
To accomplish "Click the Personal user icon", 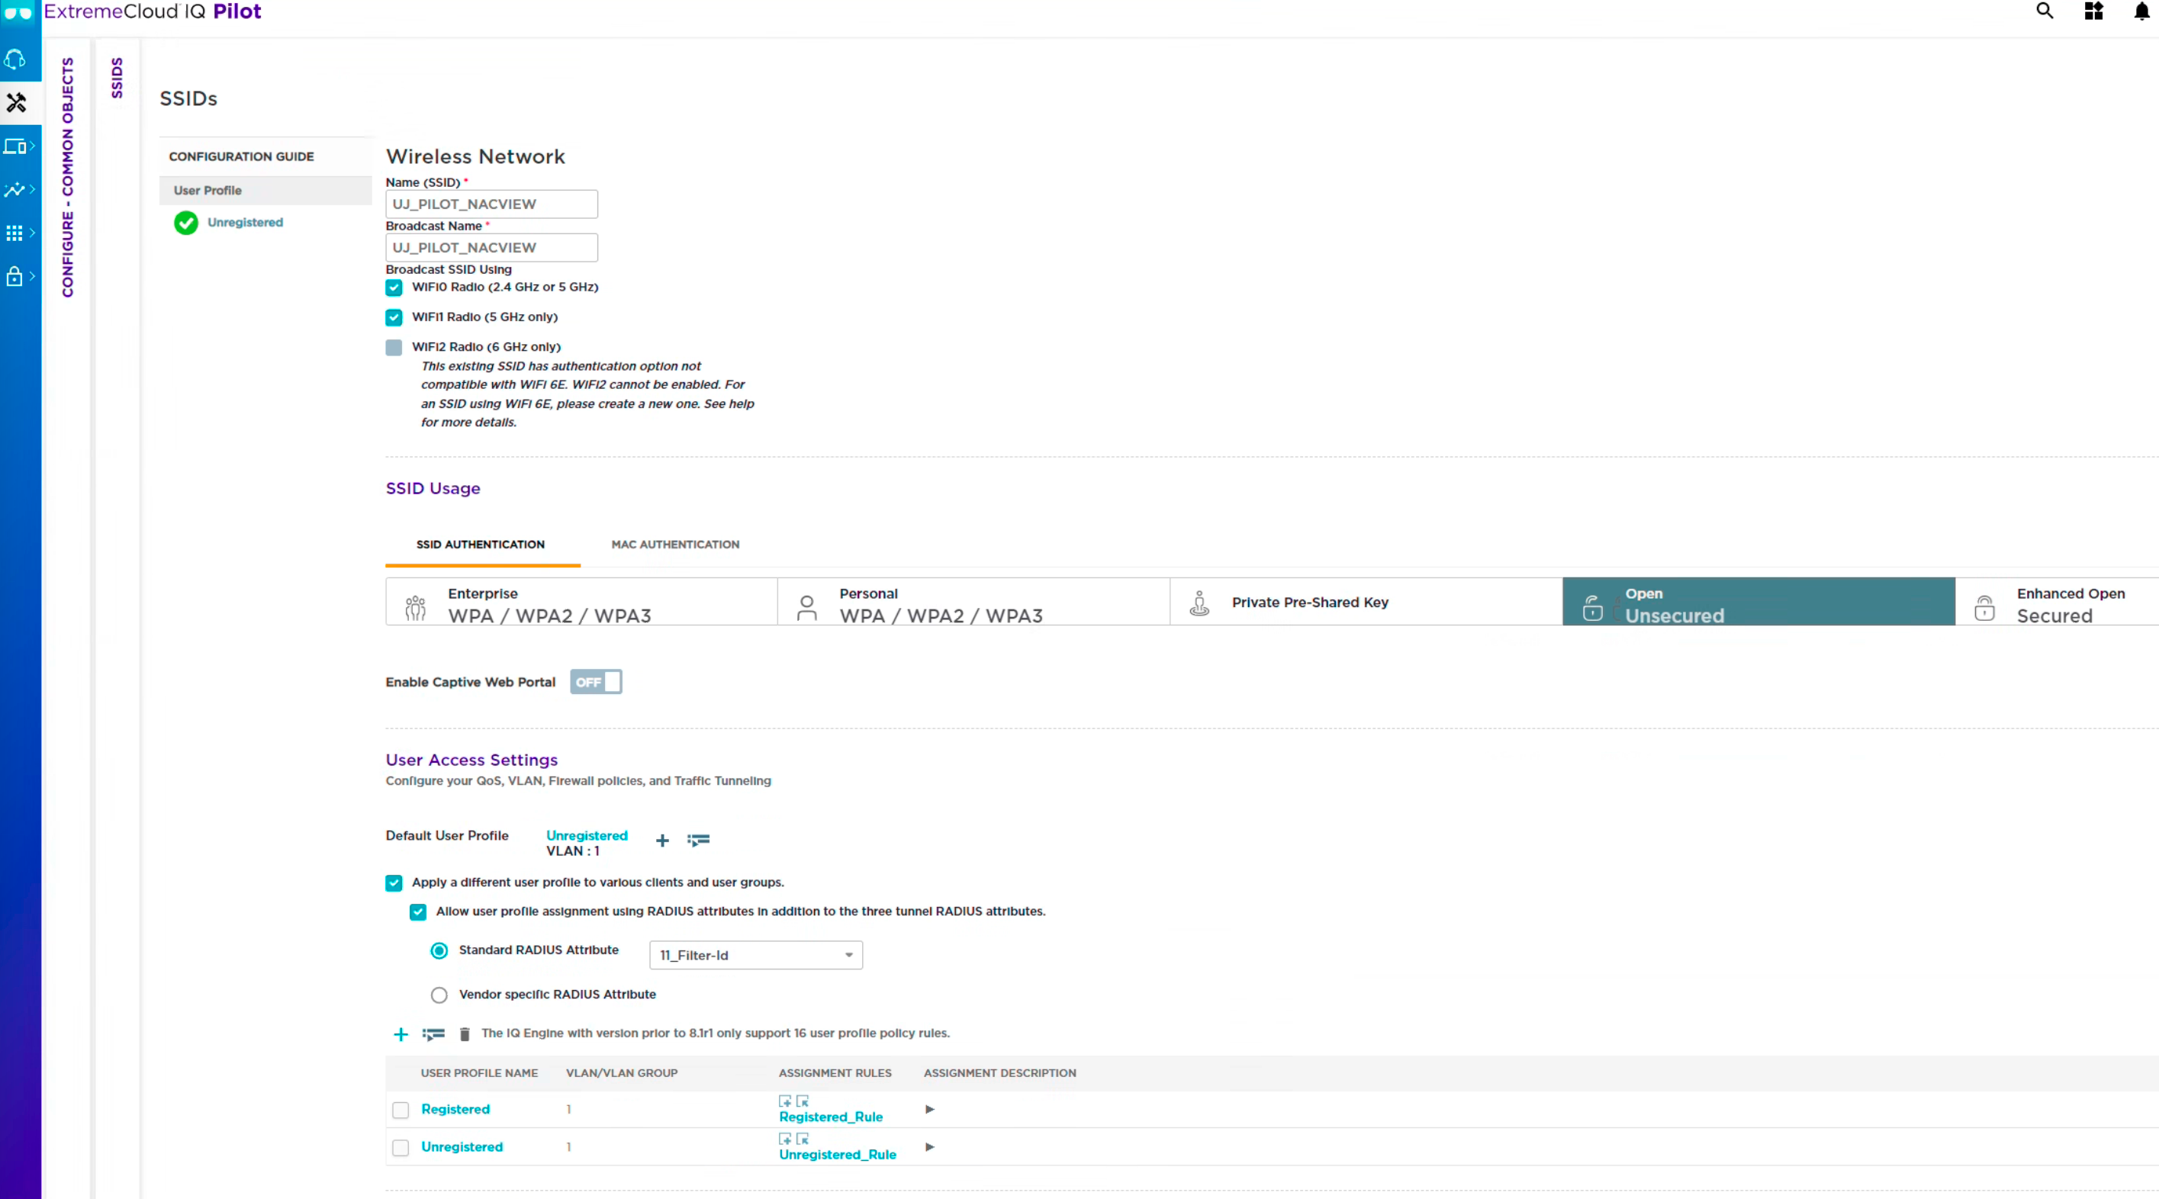I will [807, 607].
